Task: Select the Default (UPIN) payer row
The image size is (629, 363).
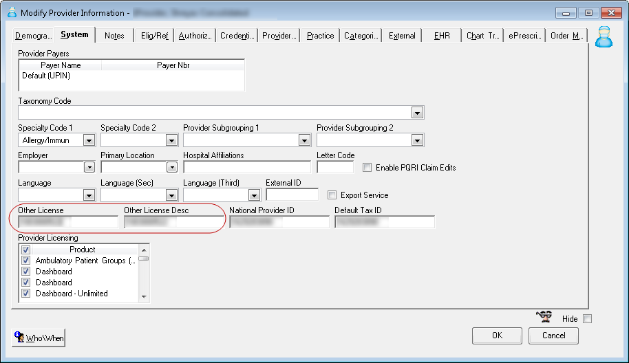Action: 131,76
